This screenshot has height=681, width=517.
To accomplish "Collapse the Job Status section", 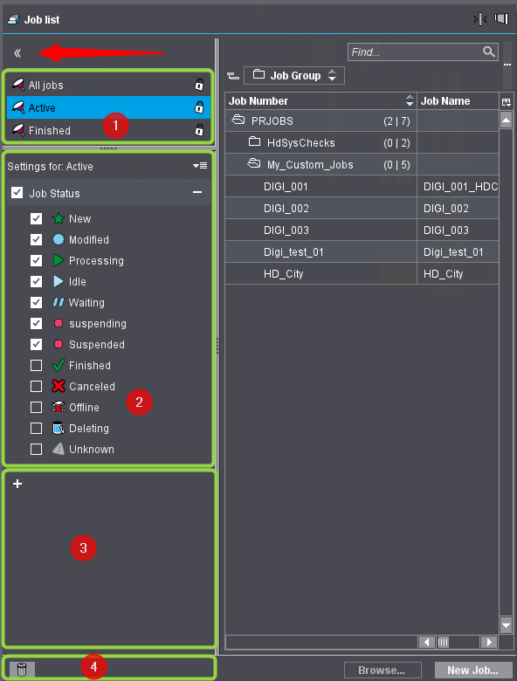I will (x=197, y=192).
